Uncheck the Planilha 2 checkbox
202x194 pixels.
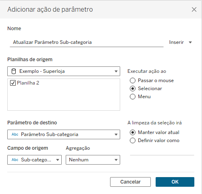(13, 83)
